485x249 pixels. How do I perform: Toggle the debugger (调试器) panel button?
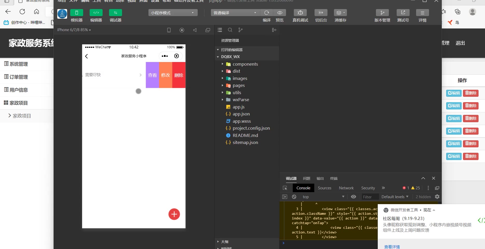[115, 13]
